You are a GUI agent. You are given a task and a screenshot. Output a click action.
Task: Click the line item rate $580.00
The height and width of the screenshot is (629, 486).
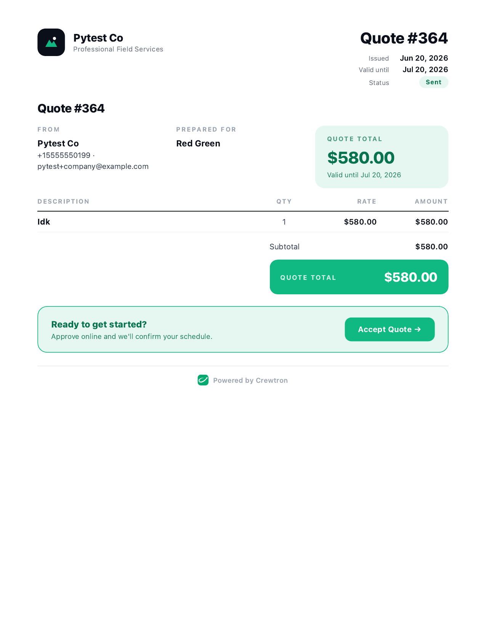click(360, 222)
